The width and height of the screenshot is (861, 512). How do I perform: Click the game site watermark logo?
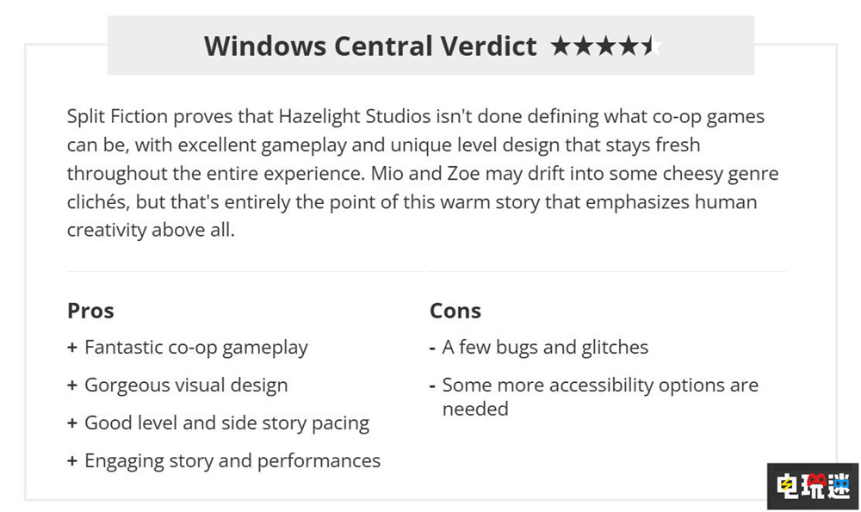tap(814, 487)
